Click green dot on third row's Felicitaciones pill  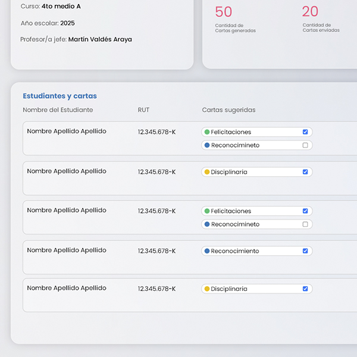(207, 211)
